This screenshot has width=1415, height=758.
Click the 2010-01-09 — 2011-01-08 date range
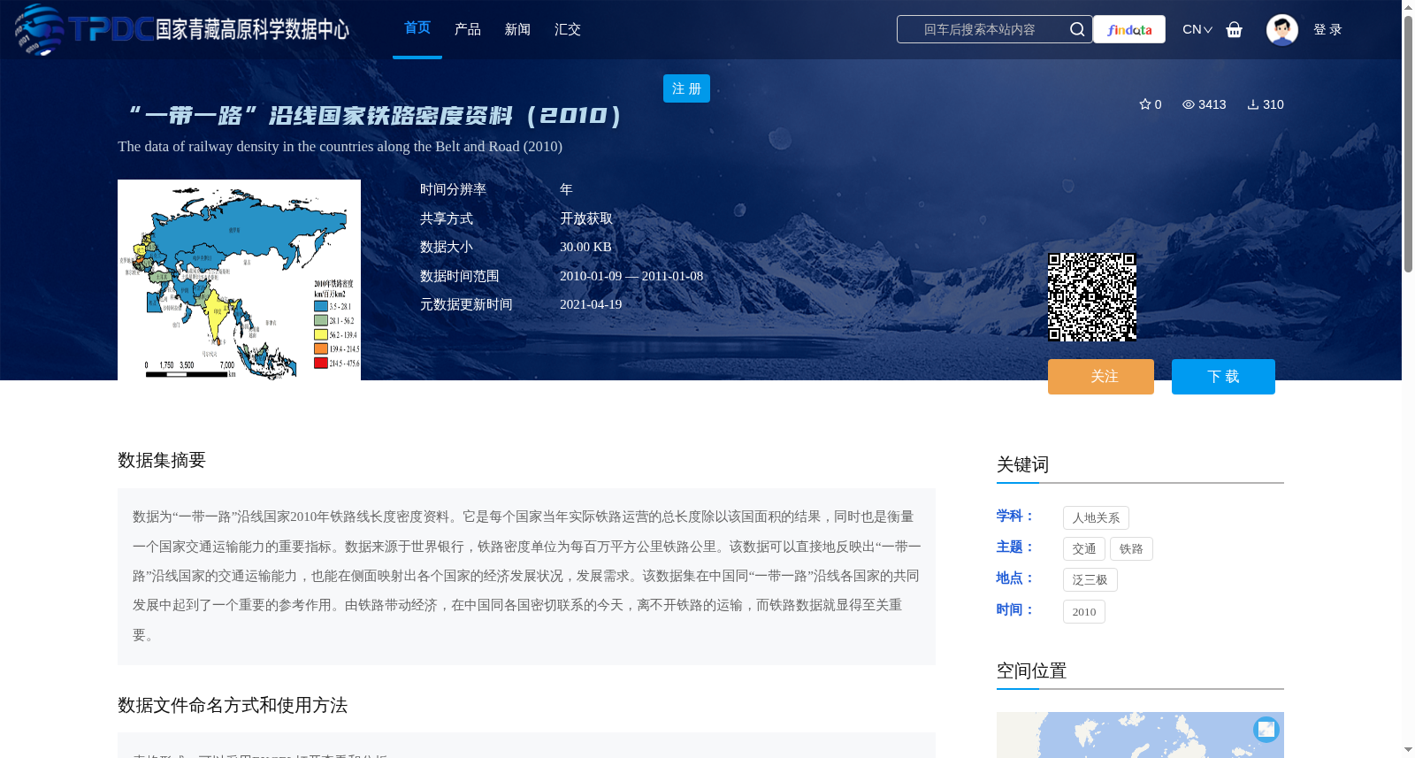tap(631, 276)
